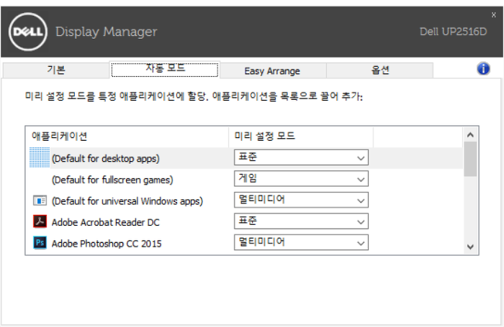Viewport: 504px width, 327px height.
Task: Click the universal Windows apps icon
Action: click(x=40, y=201)
